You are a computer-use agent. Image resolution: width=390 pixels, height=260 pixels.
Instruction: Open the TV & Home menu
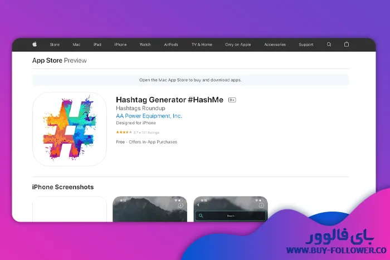click(202, 45)
